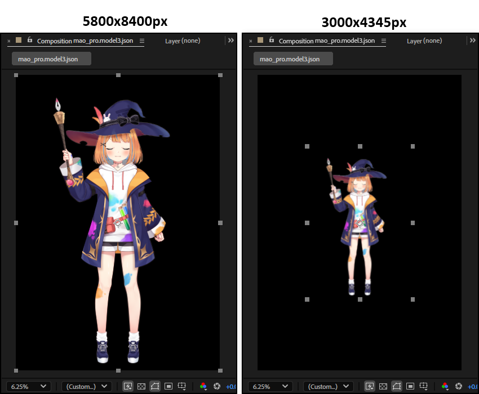Screen dimensions: 479x394
Task: Click top-right transform handle in right composition
Action: [413, 146]
